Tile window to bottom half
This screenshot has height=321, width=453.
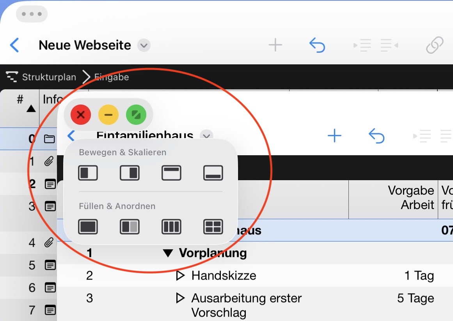tap(213, 173)
